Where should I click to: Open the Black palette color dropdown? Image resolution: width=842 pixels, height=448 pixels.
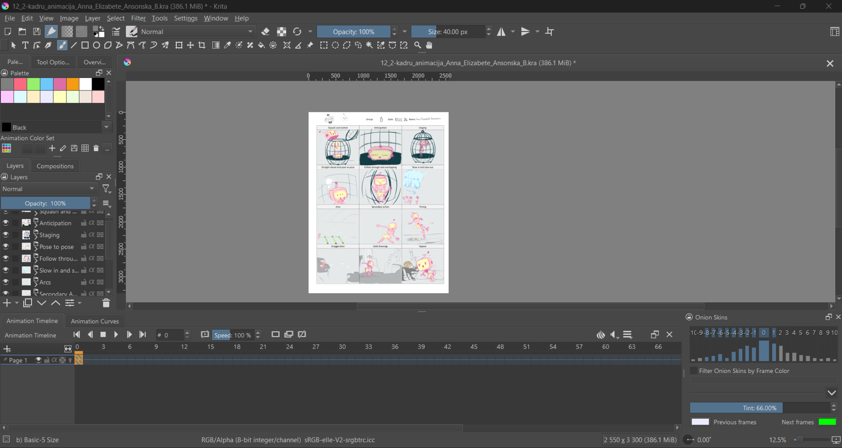[106, 127]
